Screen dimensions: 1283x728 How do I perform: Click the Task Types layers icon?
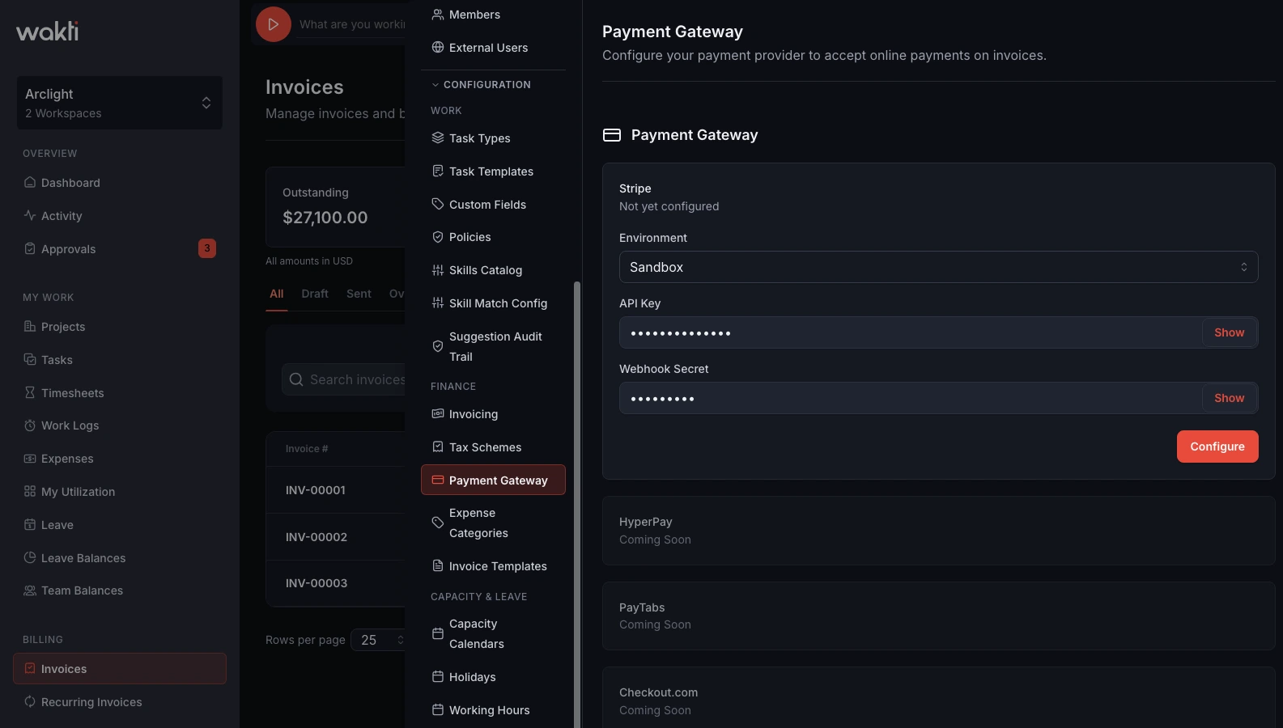click(438, 138)
